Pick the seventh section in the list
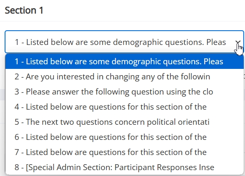Image resolution: width=245 pixels, height=176 pixels. [x=124, y=152]
